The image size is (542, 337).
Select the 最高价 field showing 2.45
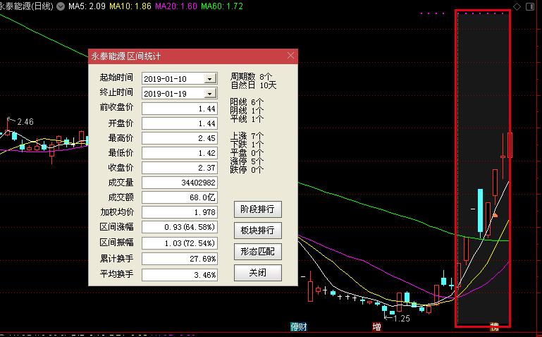click(x=180, y=138)
